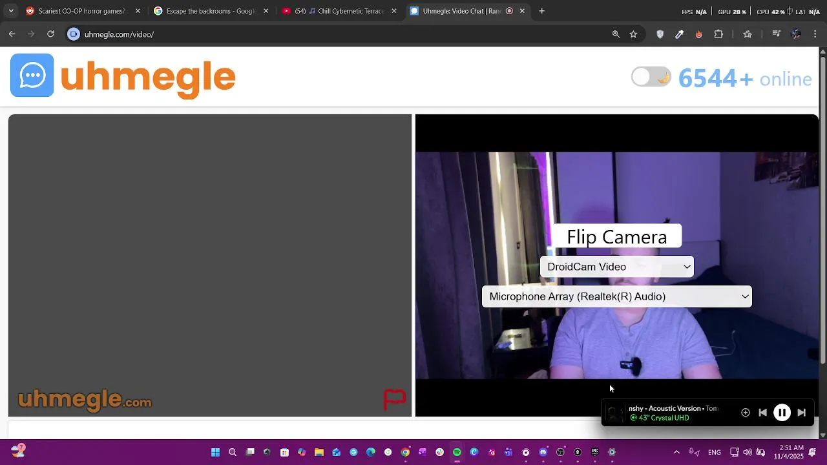
Task: Open the notifications bell icon
Action: 813,452
